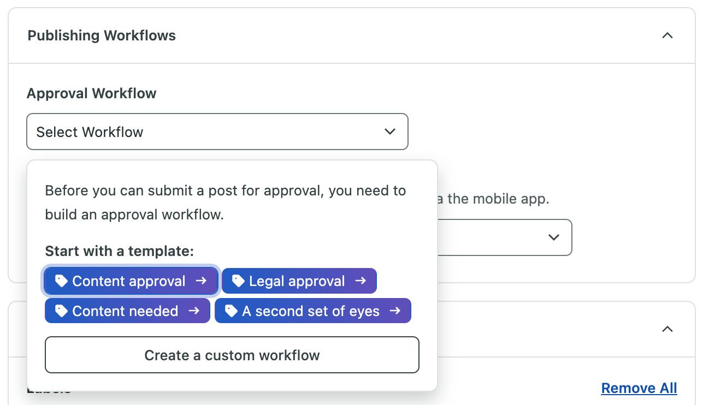The image size is (709, 405).
Task: Click the Remove All link
Action: click(x=639, y=388)
